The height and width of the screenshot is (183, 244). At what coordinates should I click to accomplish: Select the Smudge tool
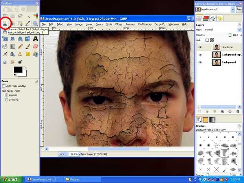click(13, 62)
